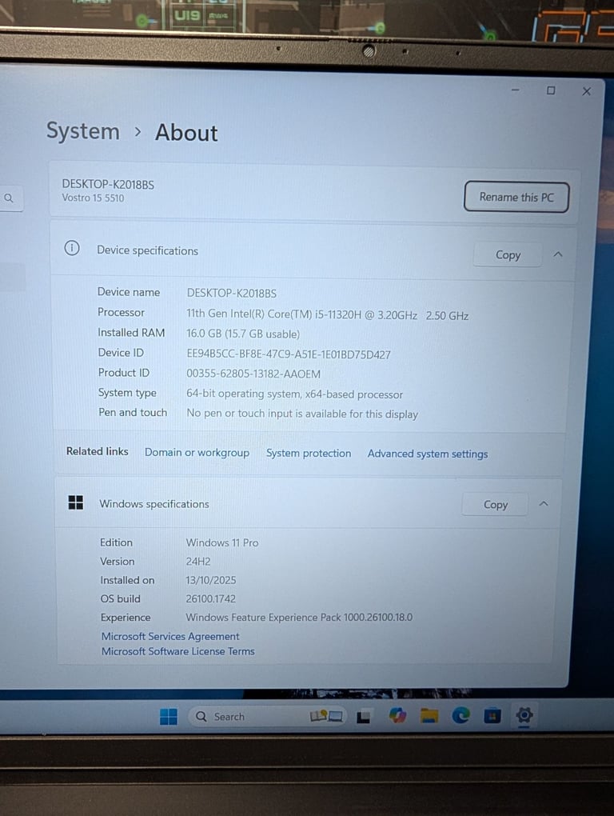This screenshot has height=816, width=614.
Task: Click the No pen or touch input text
Action: 302,414
